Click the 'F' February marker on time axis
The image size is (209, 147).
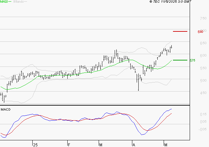pyautogui.click(x=69, y=144)
